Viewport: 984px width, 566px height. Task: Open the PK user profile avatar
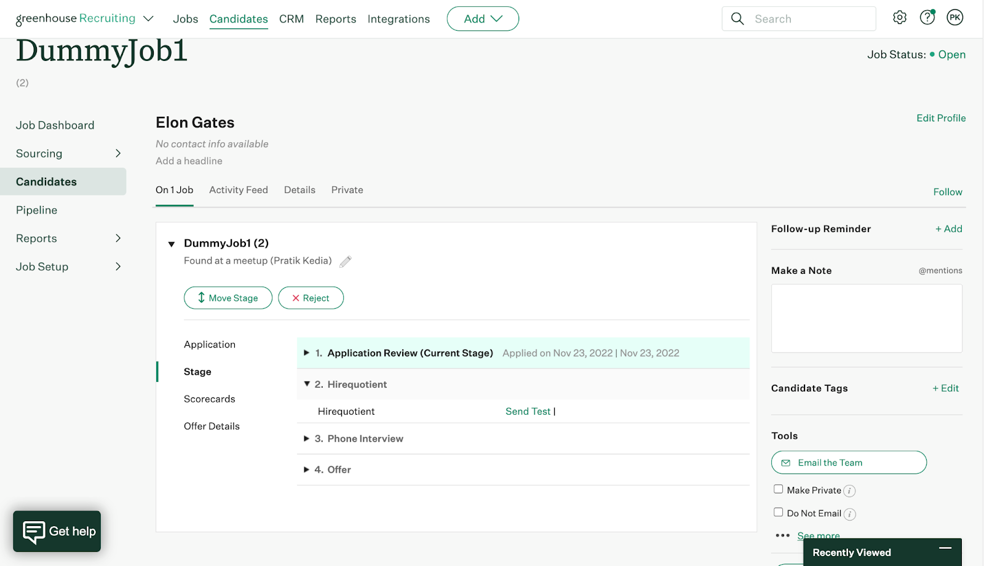coord(955,18)
